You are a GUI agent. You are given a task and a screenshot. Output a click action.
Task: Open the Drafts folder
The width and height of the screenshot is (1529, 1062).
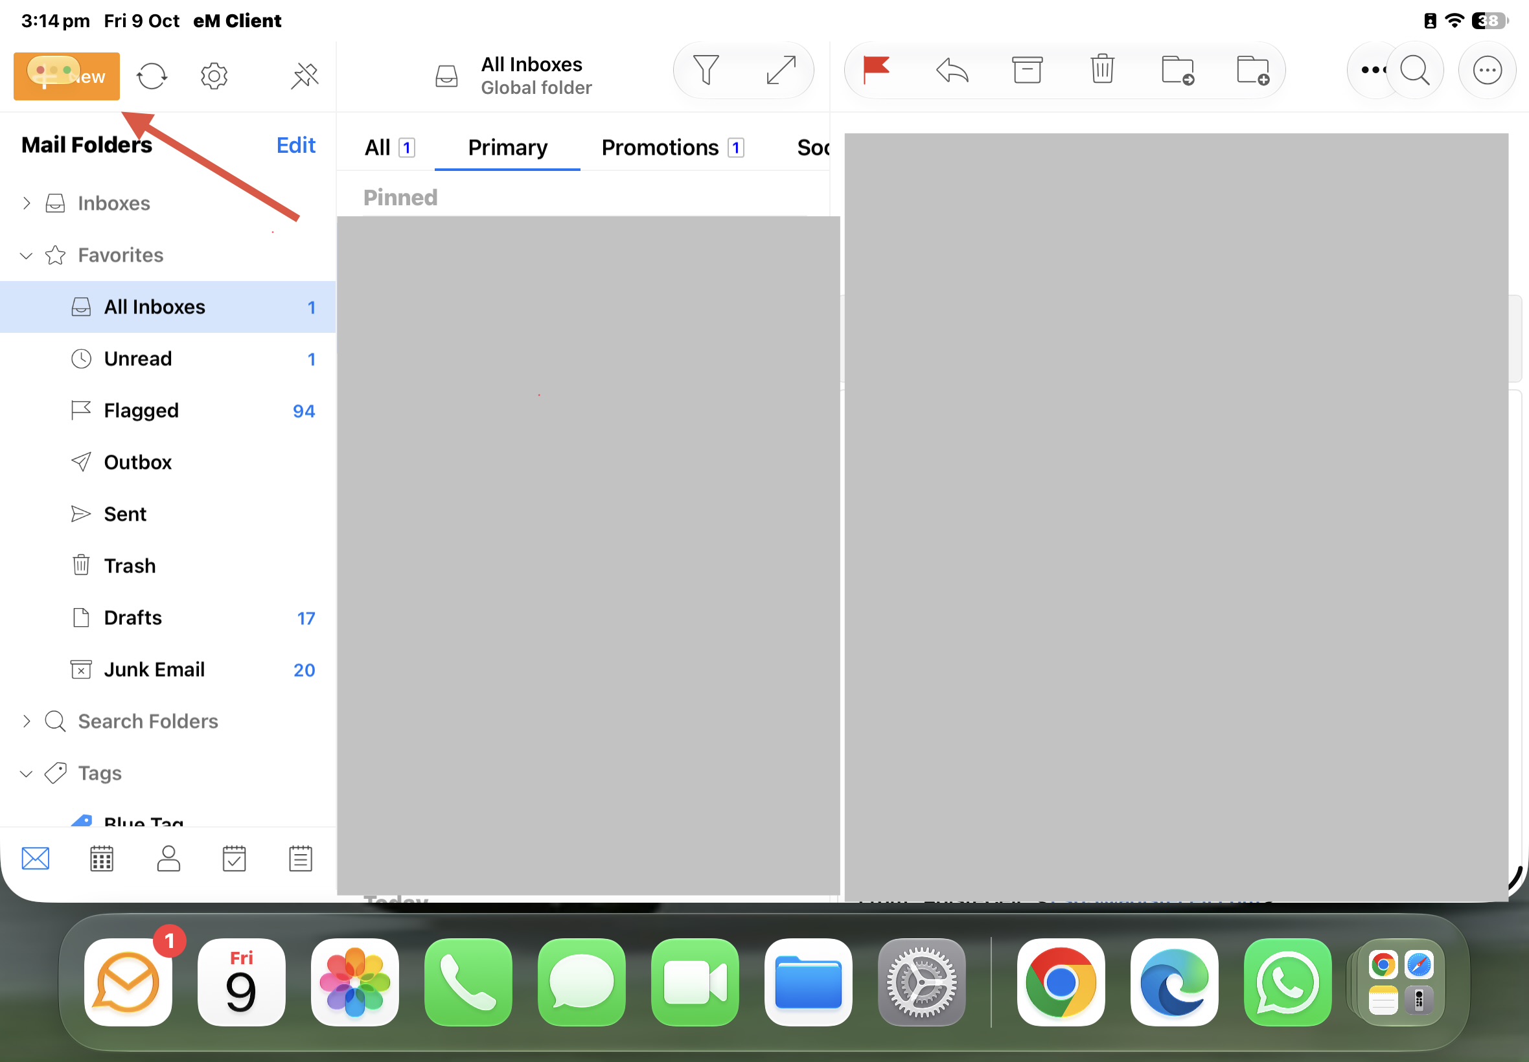tap(168, 618)
